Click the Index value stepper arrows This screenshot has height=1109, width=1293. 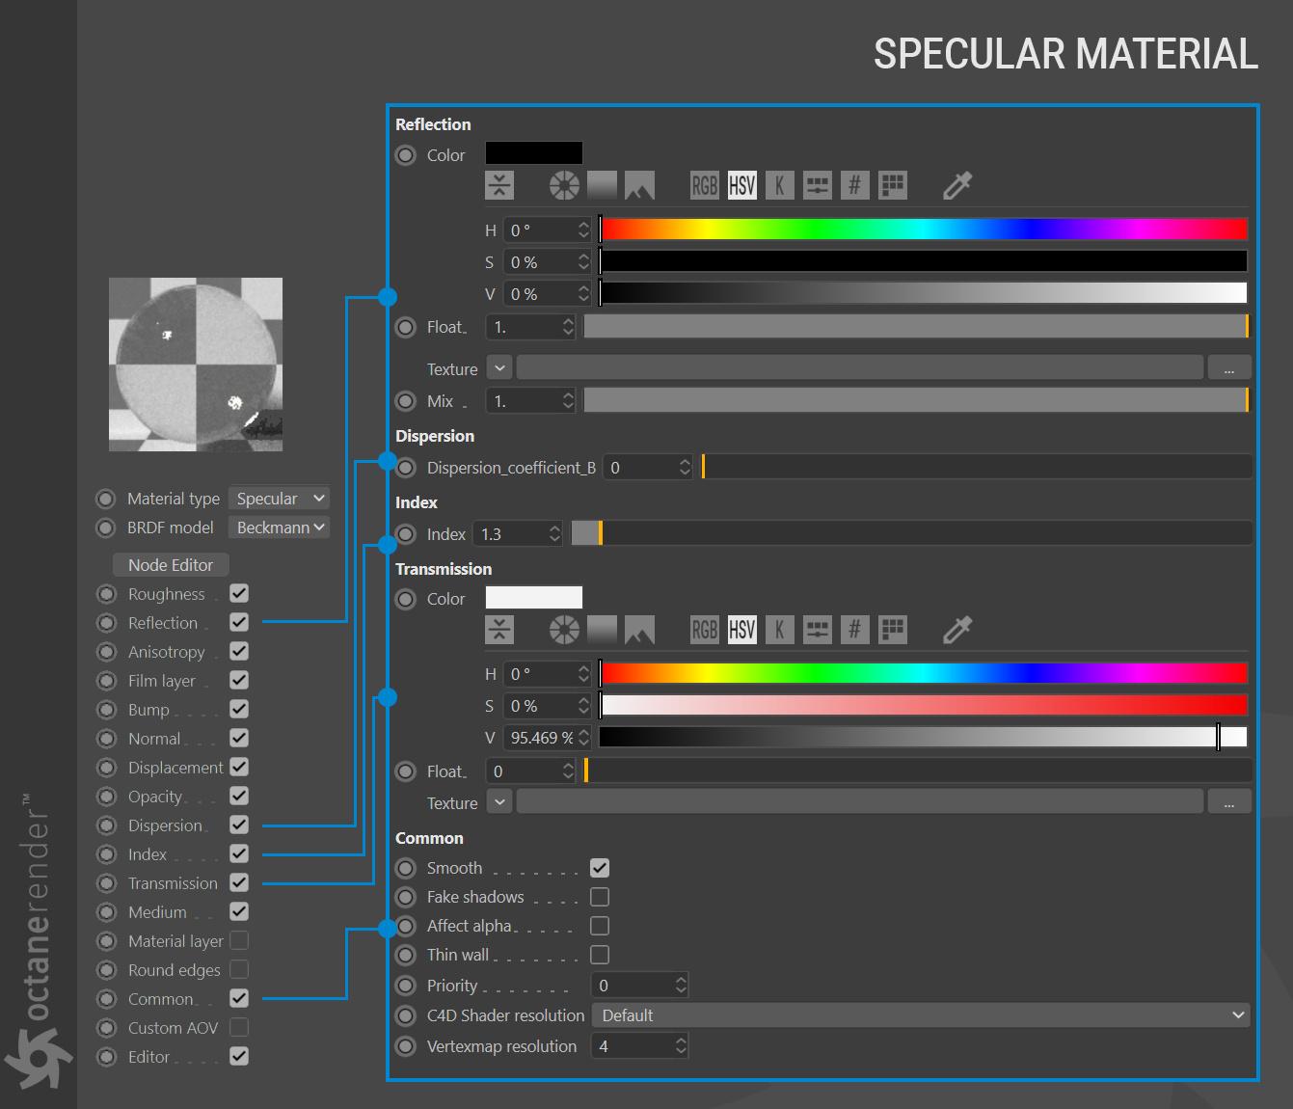coord(554,534)
